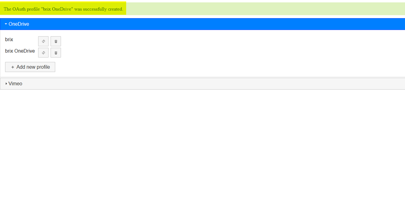This screenshot has width=405, height=222.
Task: Click Add new profile button
Action: [30, 67]
